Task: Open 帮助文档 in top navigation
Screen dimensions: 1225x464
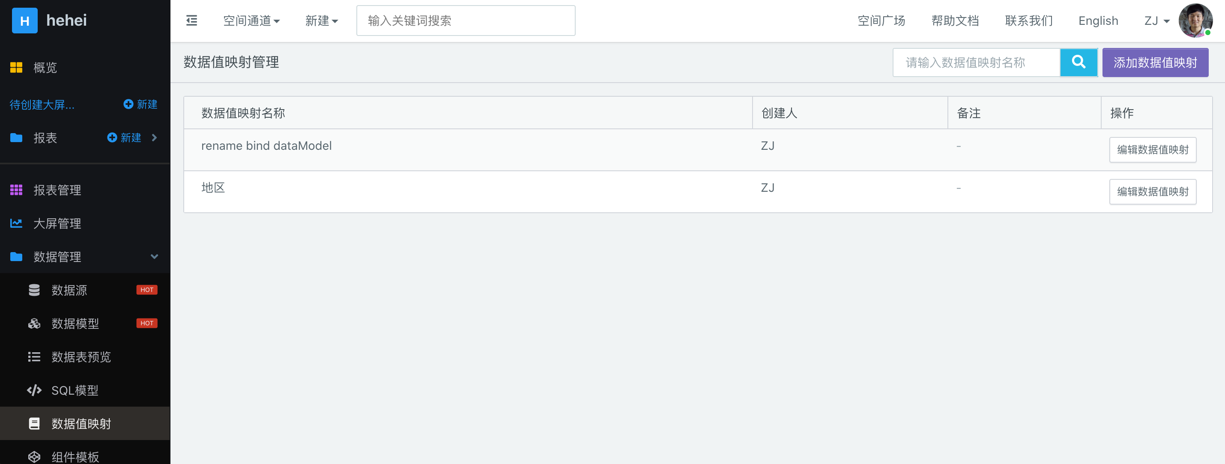Action: coord(955,21)
